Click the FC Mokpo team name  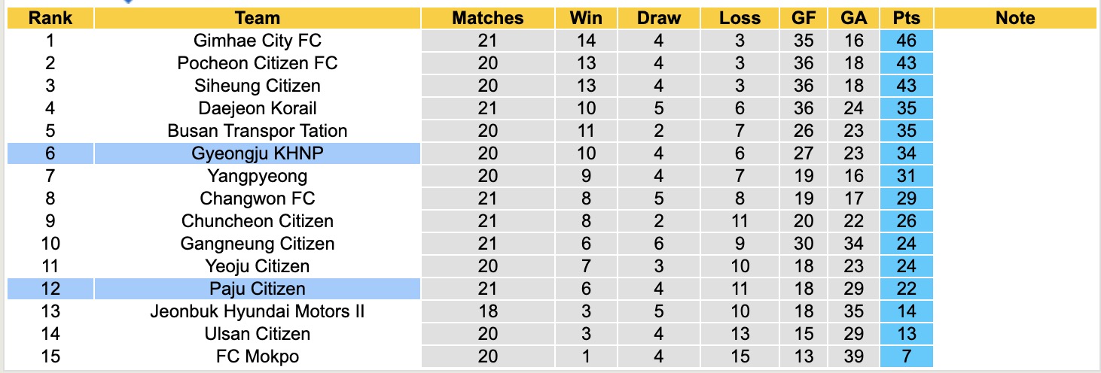tap(258, 356)
